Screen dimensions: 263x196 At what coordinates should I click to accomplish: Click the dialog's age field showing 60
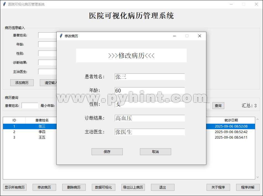[150, 91]
